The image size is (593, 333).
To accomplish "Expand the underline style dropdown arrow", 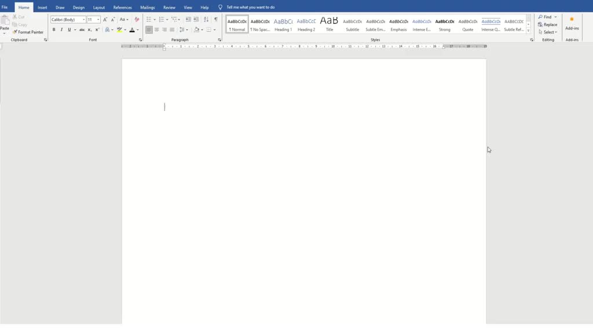I will tap(75, 29).
